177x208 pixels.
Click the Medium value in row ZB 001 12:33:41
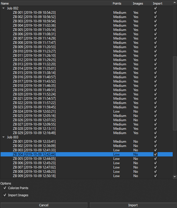click(120, 142)
